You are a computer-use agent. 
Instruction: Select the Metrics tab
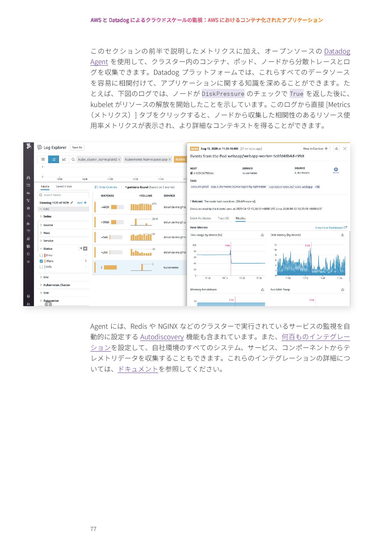[x=240, y=218]
